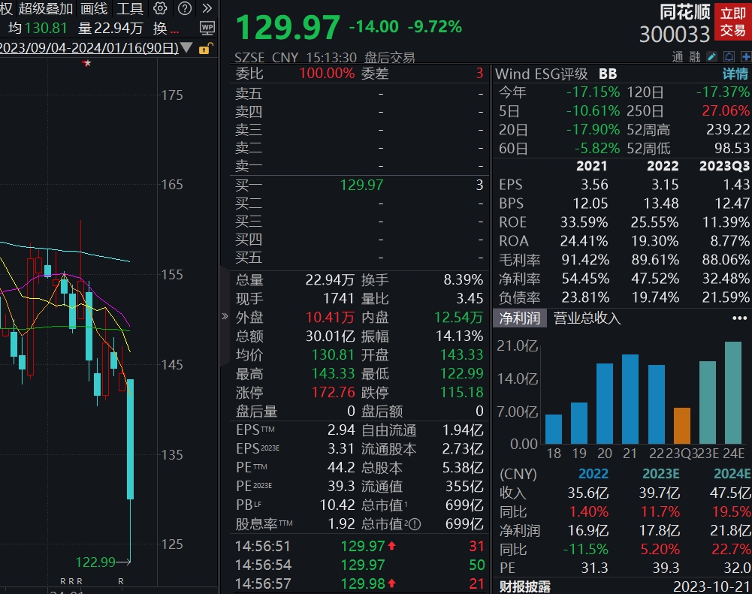Click the 融 tag near stock code

pyautogui.click(x=695, y=57)
